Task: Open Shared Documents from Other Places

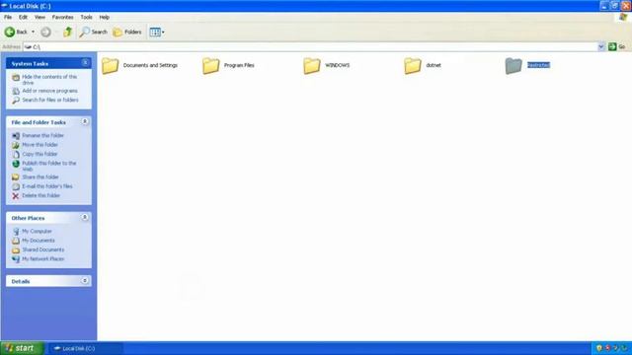Action: [x=42, y=249]
